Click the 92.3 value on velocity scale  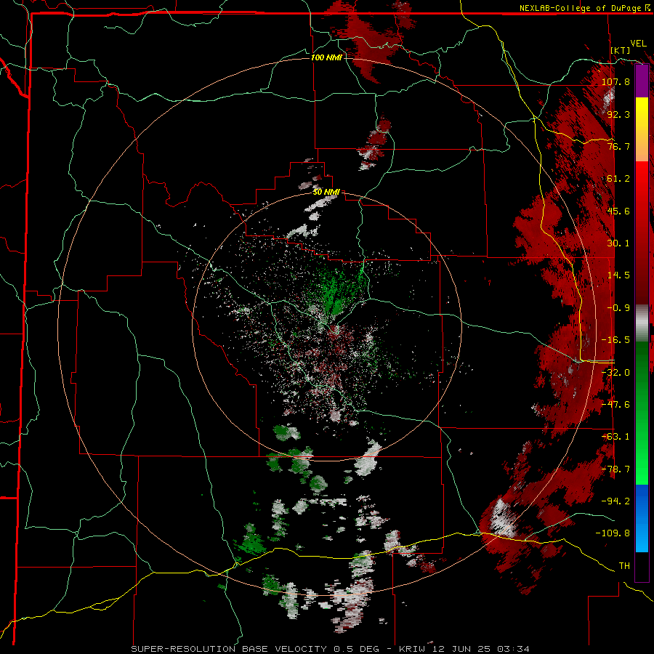(618, 114)
